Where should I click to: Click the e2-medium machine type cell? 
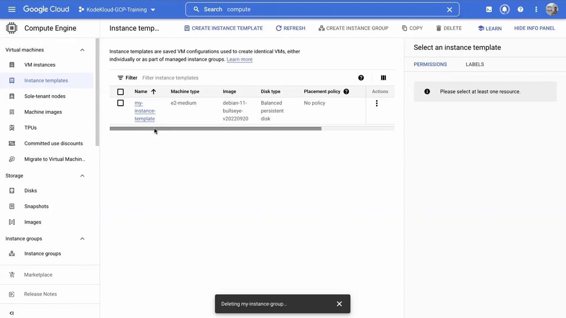pos(184,103)
